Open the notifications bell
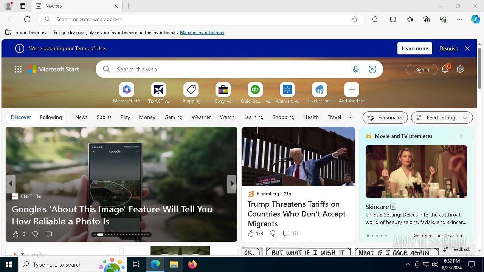Image resolution: width=484 pixels, height=272 pixels. point(445,69)
